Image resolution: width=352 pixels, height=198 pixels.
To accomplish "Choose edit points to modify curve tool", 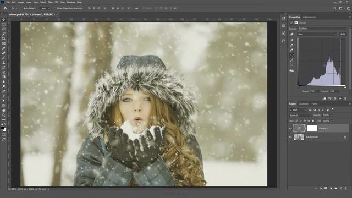I will pyautogui.click(x=292, y=55).
